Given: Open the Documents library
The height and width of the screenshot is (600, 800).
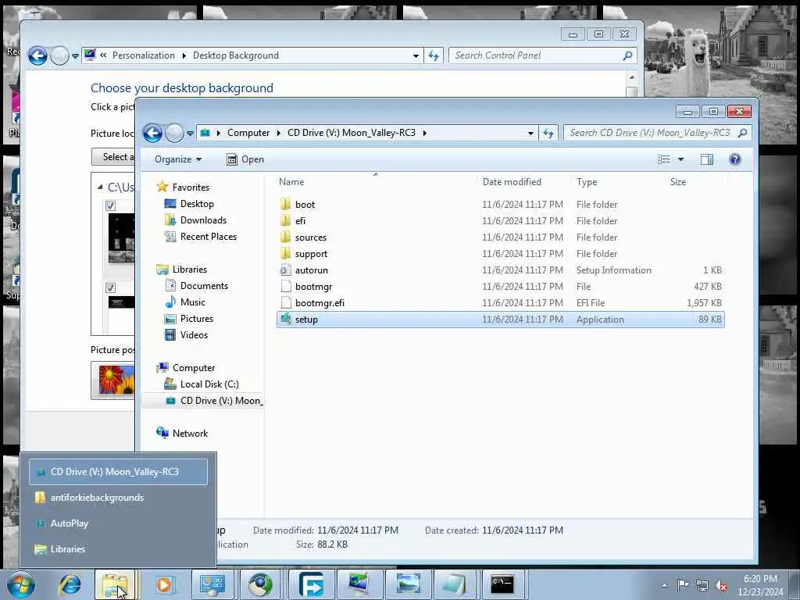Looking at the screenshot, I should pyautogui.click(x=204, y=286).
